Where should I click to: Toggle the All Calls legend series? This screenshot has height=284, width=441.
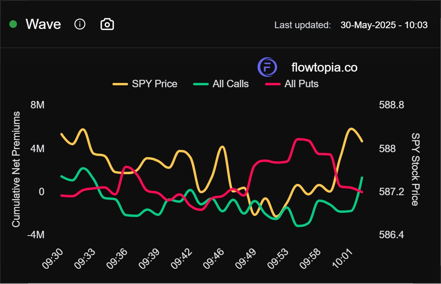pos(221,84)
